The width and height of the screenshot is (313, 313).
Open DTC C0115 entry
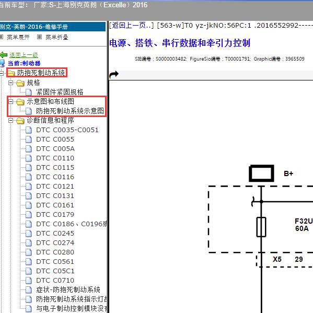click(55, 168)
